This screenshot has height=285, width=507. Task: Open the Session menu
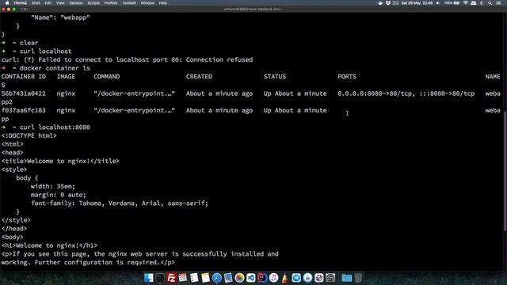click(x=76, y=3)
